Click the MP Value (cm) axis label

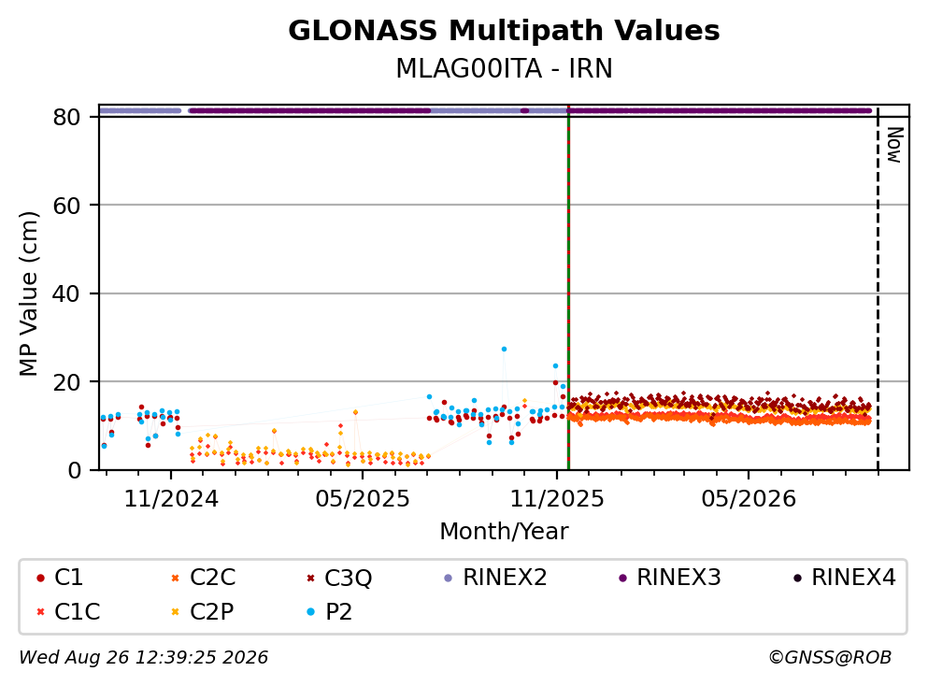[28, 293]
